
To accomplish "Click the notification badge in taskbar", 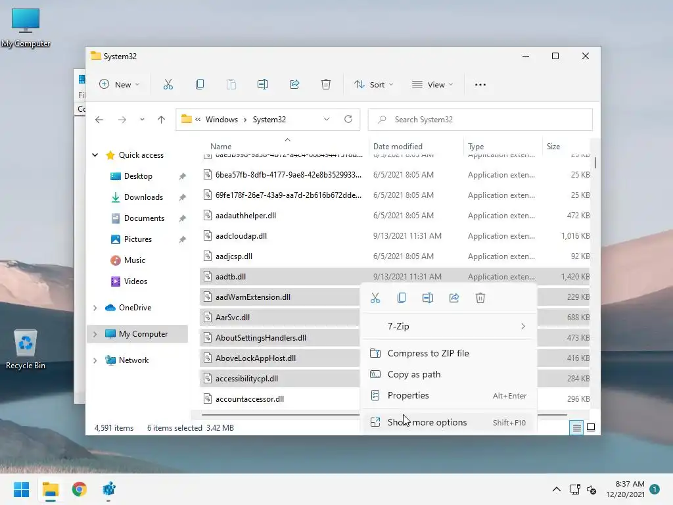I will [x=655, y=489].
